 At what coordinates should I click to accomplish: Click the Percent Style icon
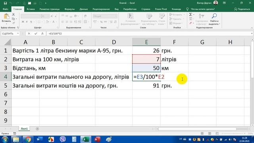click(101, 21)
